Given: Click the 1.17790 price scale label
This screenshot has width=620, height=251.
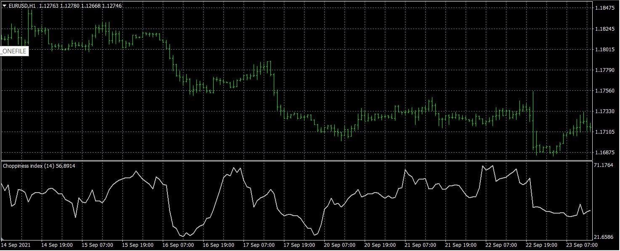Looking at the screenshot, I should point(605,70).
